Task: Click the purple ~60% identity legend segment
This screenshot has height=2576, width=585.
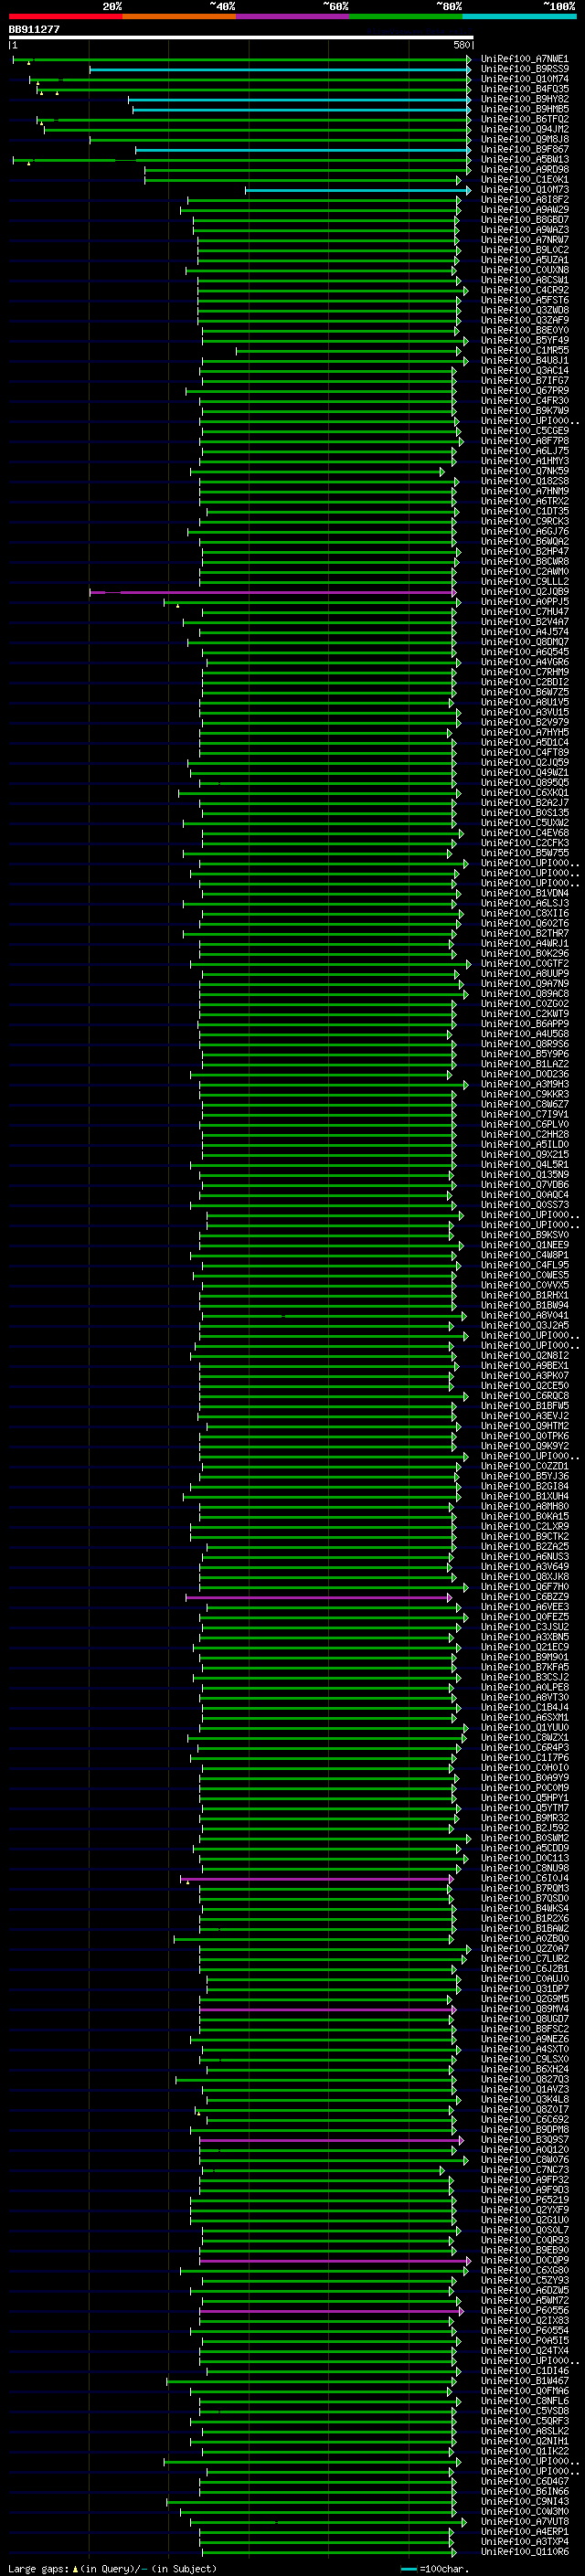Action: tap(293, 16)
